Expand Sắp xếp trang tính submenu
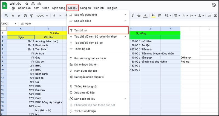Image resolution: width=219 pixels, height=116 pixels. click(98, 15)
